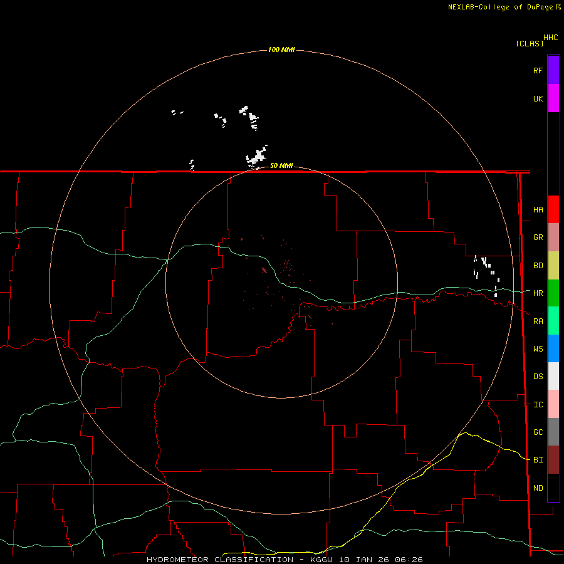
Task: Click the HR legend label
Action: [538, 293]
